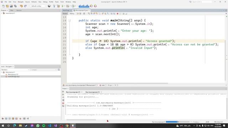Stop the running build with red icon

click(63, 103)
